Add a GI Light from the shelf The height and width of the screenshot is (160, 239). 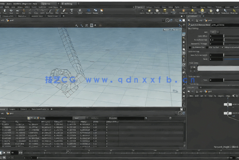218,11
